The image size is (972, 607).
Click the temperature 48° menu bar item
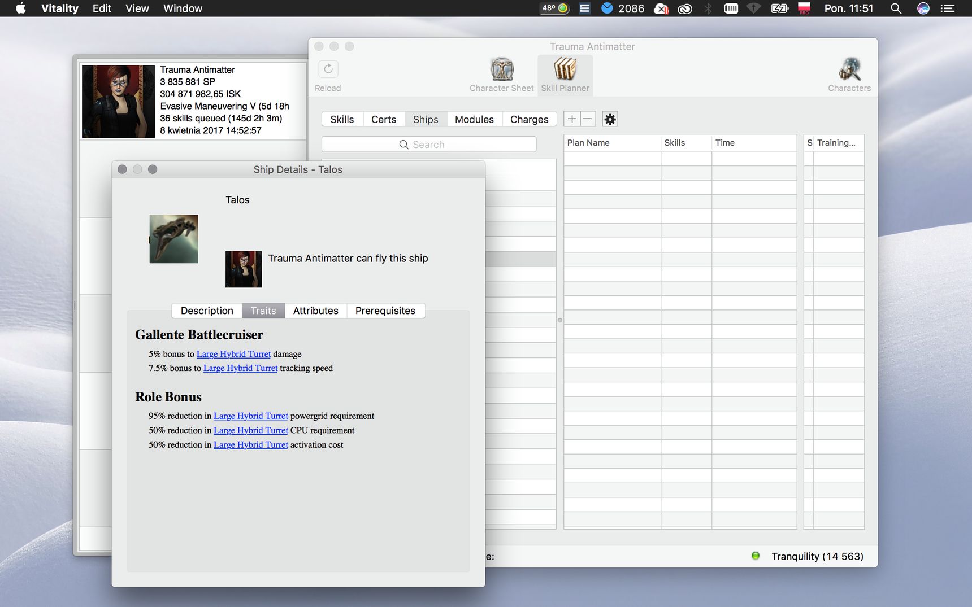555,8
